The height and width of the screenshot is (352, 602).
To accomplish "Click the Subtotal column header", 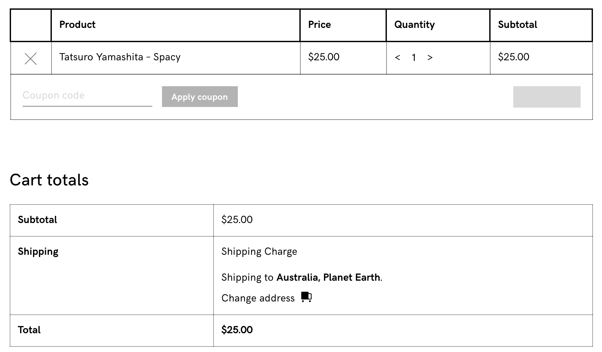I will pyautogui.click(x=517, y=25).
